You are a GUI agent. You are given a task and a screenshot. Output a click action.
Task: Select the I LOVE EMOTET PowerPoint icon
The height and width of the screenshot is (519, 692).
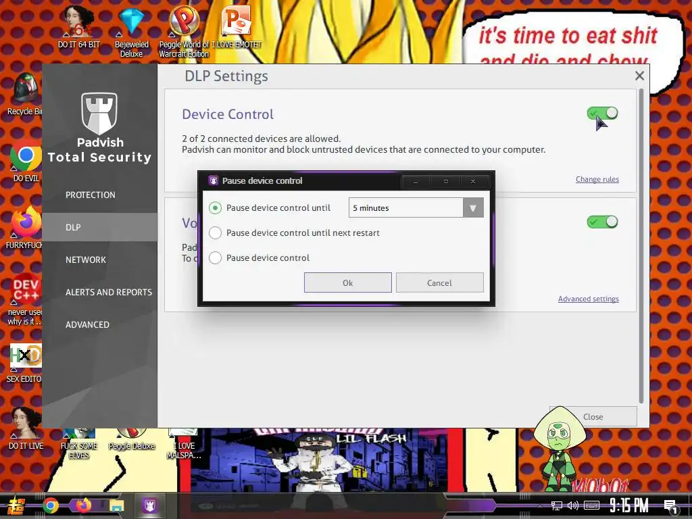[237, 27]
